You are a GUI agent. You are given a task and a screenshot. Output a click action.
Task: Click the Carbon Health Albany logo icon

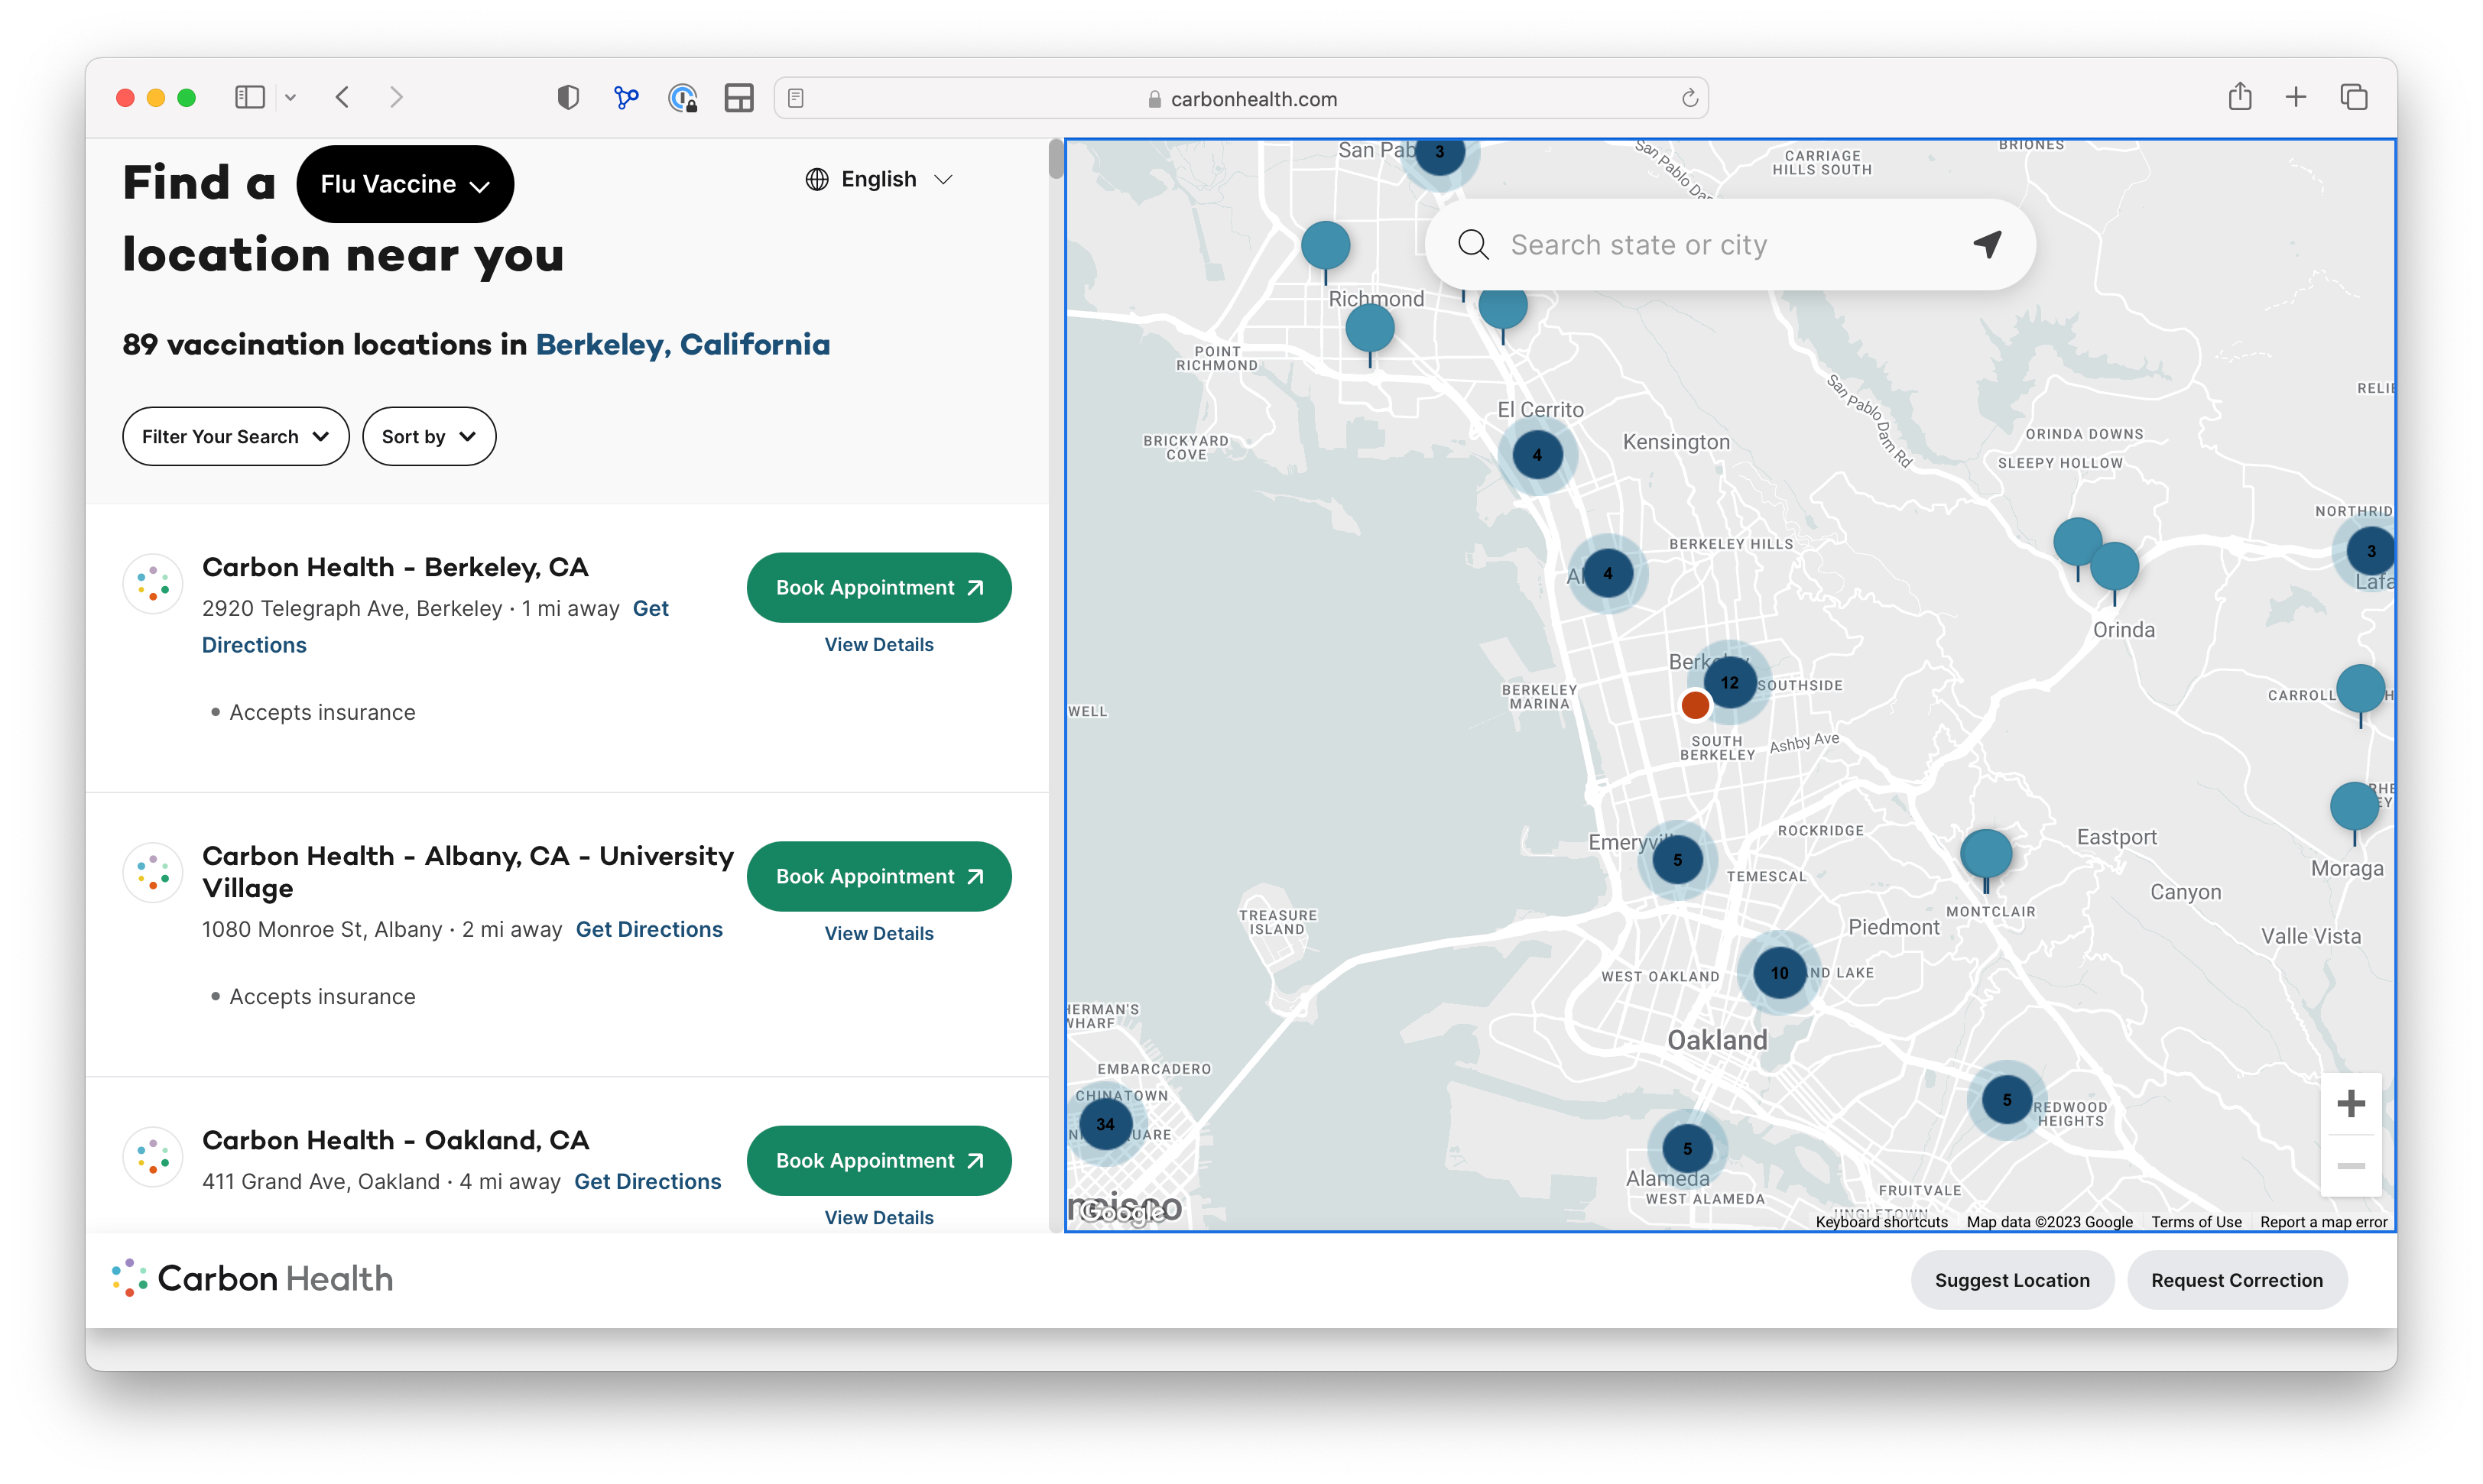(x=153, y=872)
